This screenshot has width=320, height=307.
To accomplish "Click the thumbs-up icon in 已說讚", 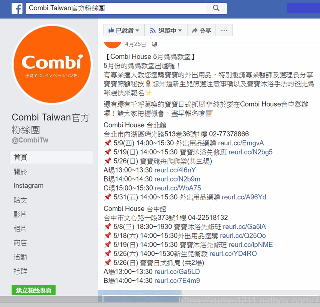I will [x=111, y=30].
